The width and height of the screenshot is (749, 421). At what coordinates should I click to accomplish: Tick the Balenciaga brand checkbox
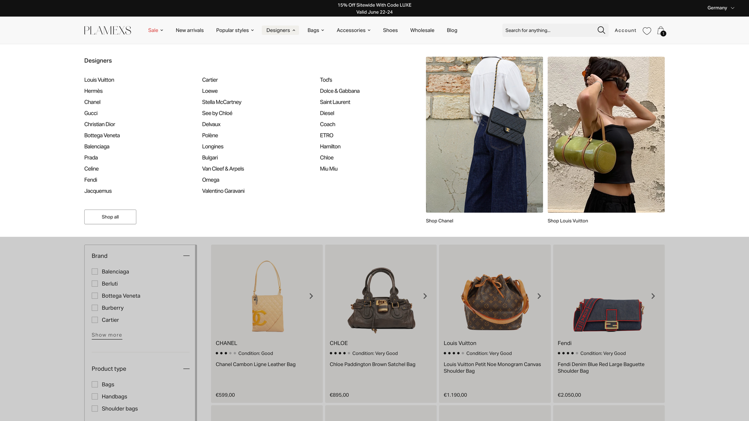point(95,272)
